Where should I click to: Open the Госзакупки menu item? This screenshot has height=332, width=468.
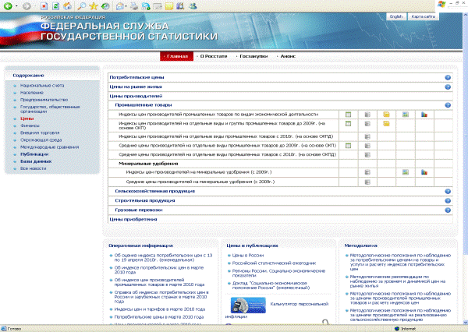tap(253, 56)
